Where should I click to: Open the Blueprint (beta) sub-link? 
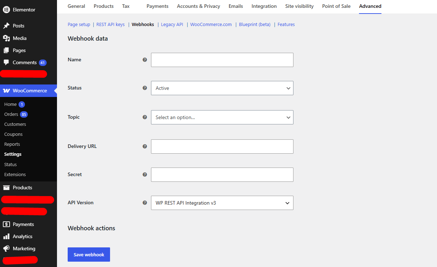pos(255,25)
